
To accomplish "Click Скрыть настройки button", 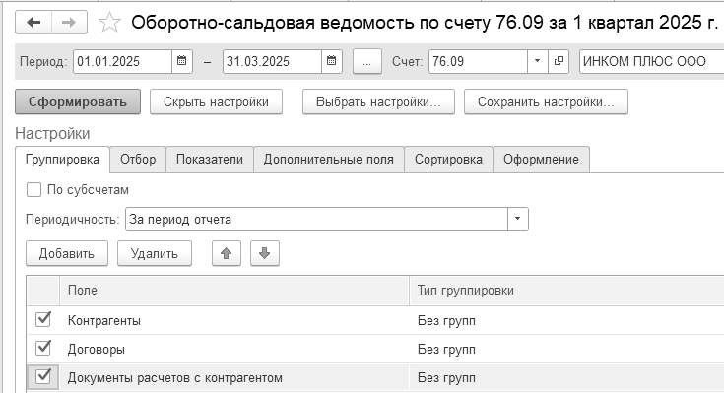I will 216,101.
